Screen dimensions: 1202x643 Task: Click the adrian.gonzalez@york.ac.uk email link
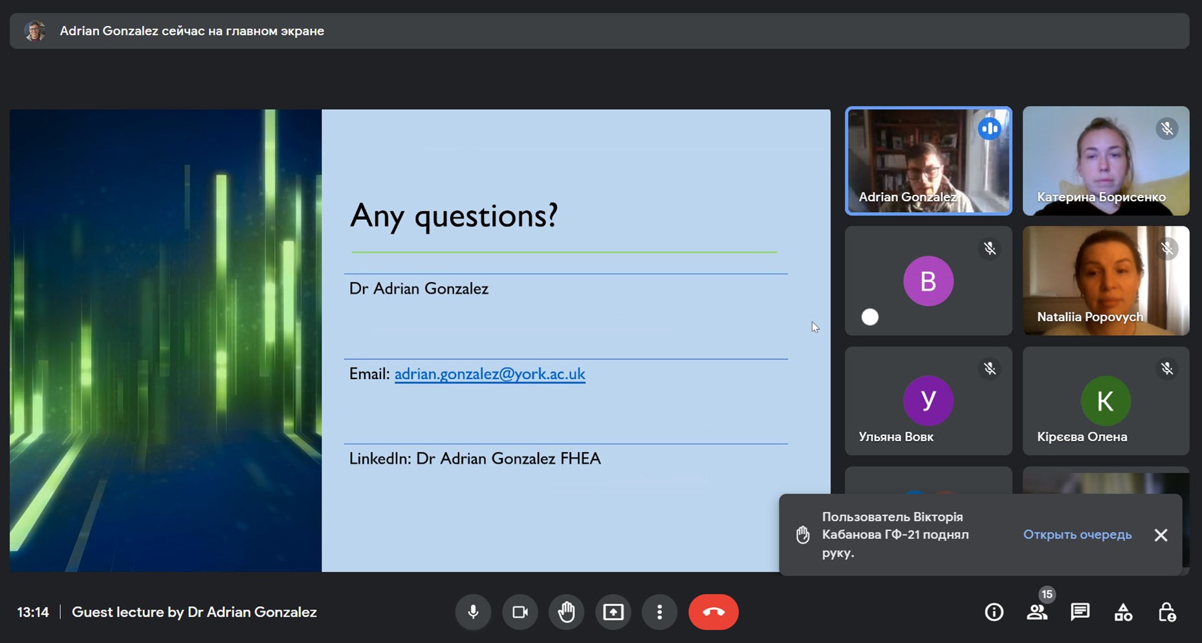click(490, 374)
